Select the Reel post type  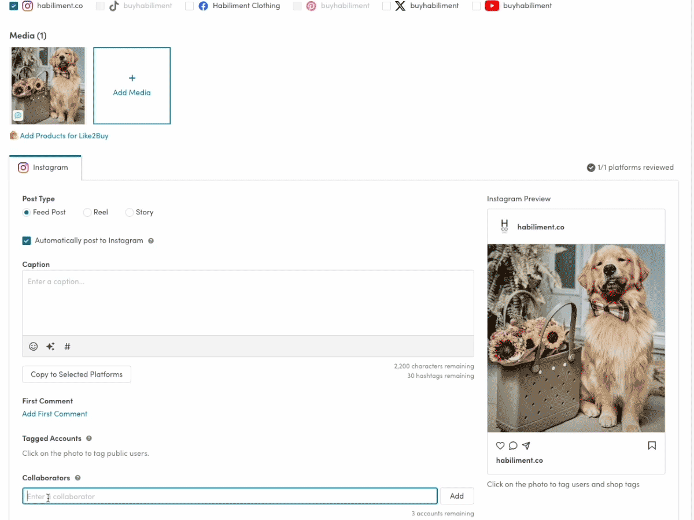pyautogui.click(x=87, y=212)
